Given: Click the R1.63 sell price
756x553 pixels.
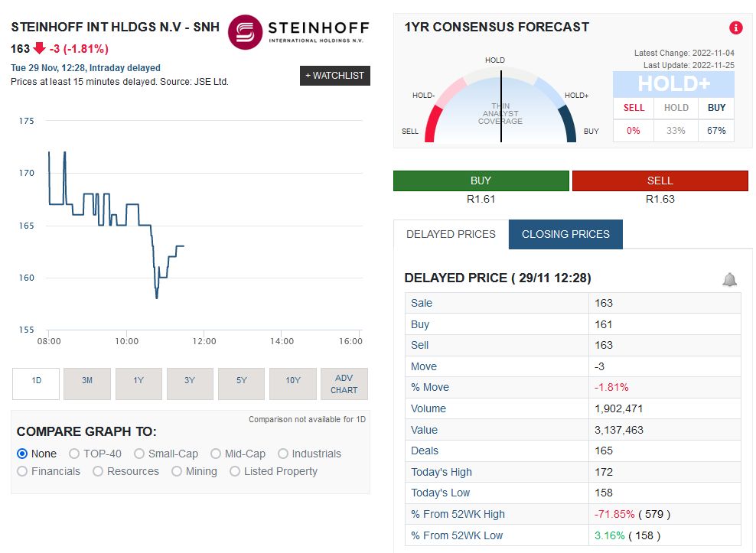Looking at the screenshot, I should tap(660, 199).
